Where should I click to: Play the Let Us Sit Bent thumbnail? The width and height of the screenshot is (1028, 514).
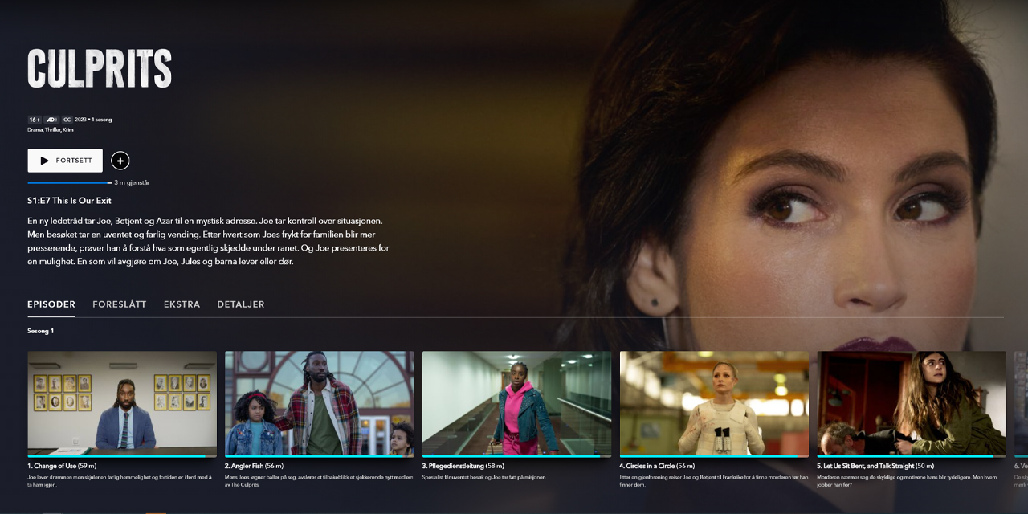pos(912,403)
